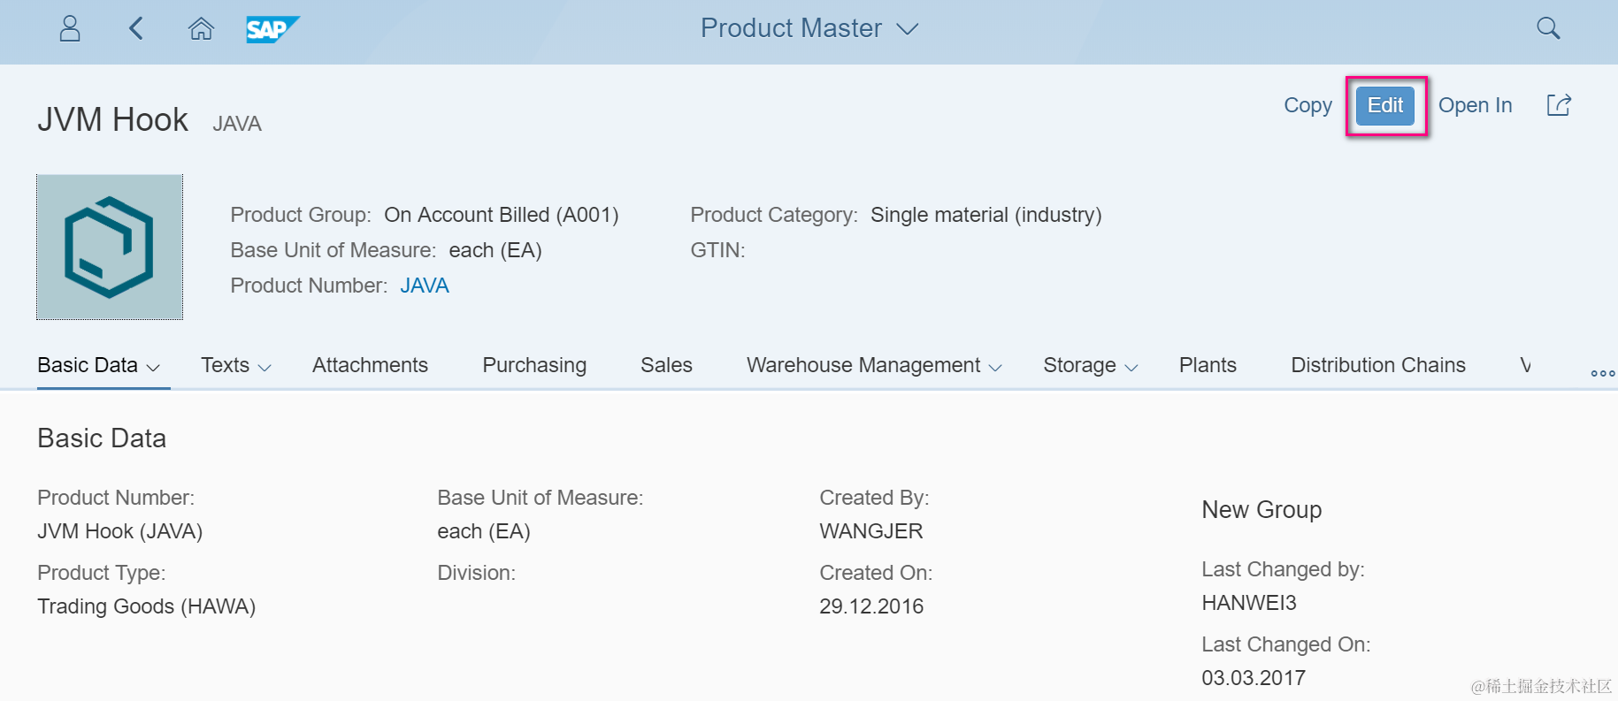Go to home via house icon

click(x=201, y=29)
